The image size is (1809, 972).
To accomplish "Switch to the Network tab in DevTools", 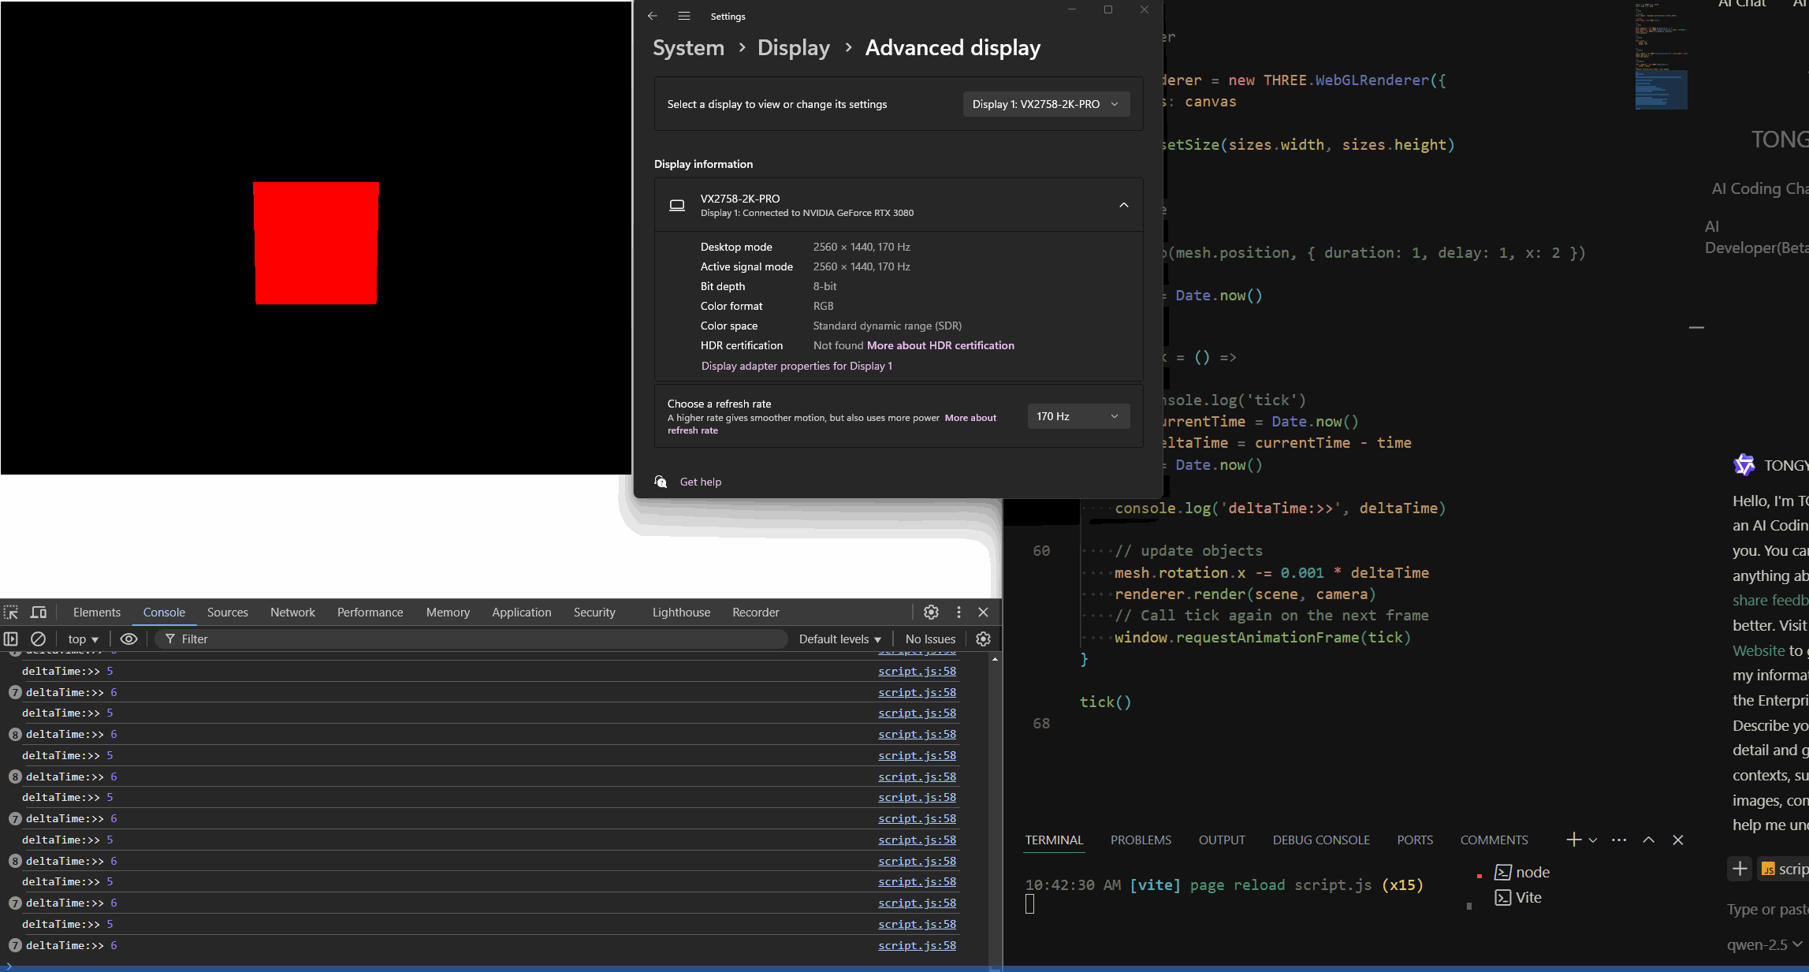I will [x=292, y=613].
